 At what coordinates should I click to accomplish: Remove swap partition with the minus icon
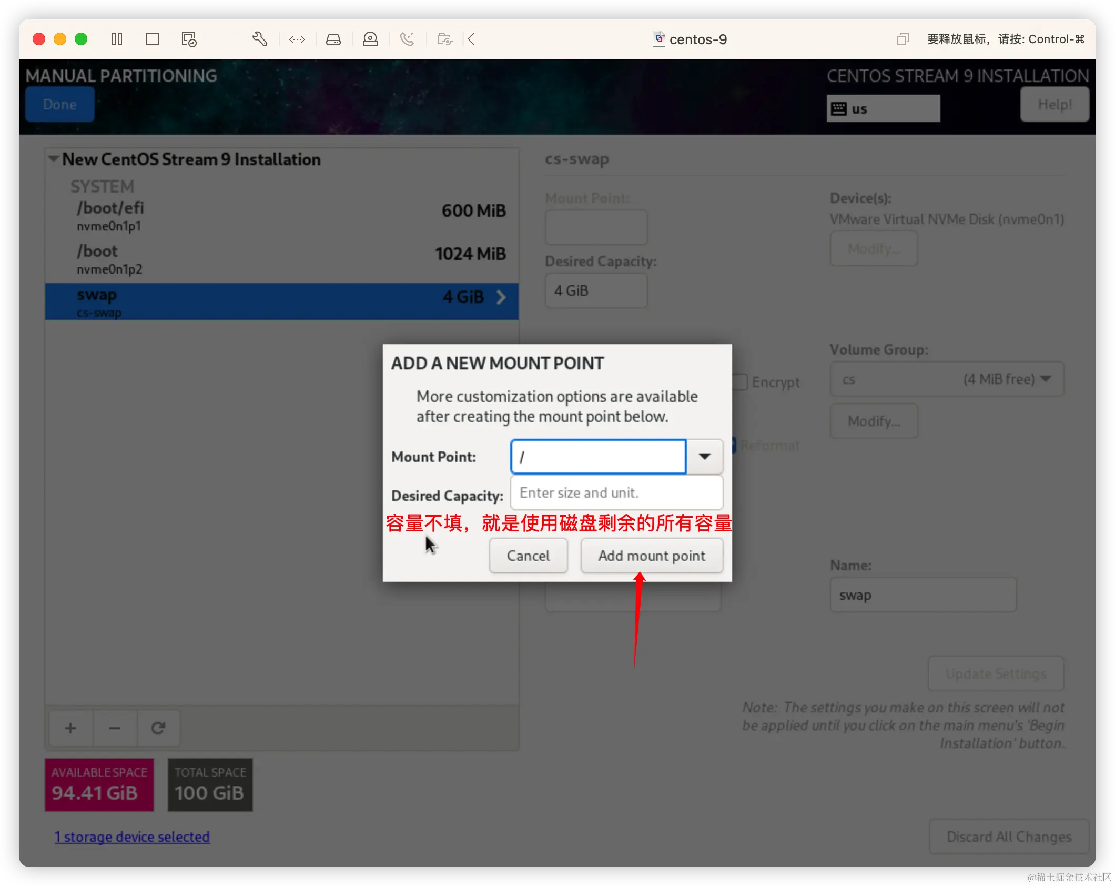[x=115, y=728]
